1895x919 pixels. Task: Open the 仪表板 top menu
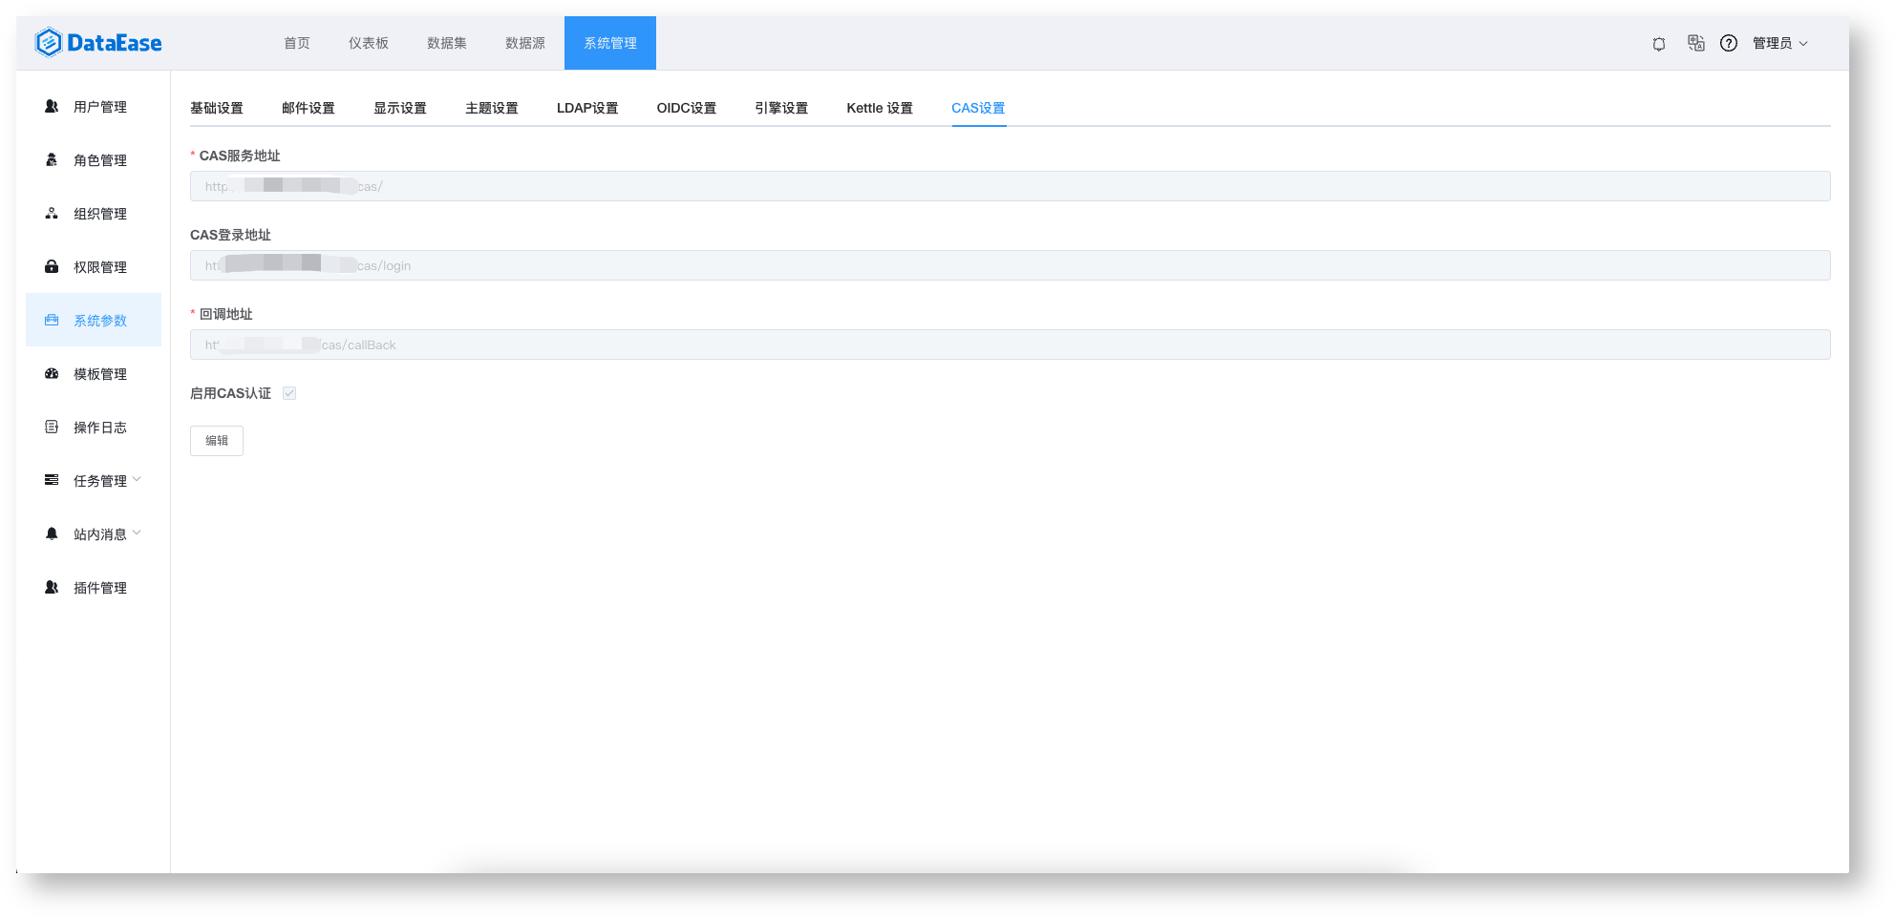369,43
